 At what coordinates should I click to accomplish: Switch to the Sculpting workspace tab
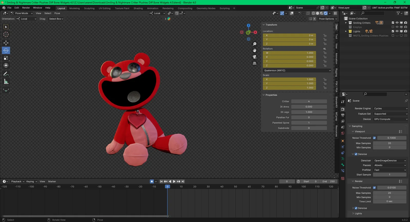pos(89,8)
